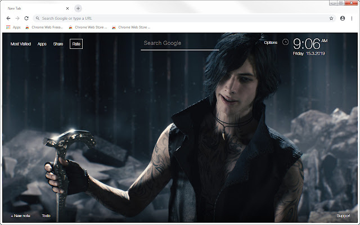The width and height of the screenshot is (360, 225).
Task: Open Chrome's three-dot menu
Action: pyautogui.click(x=352, y=19)
